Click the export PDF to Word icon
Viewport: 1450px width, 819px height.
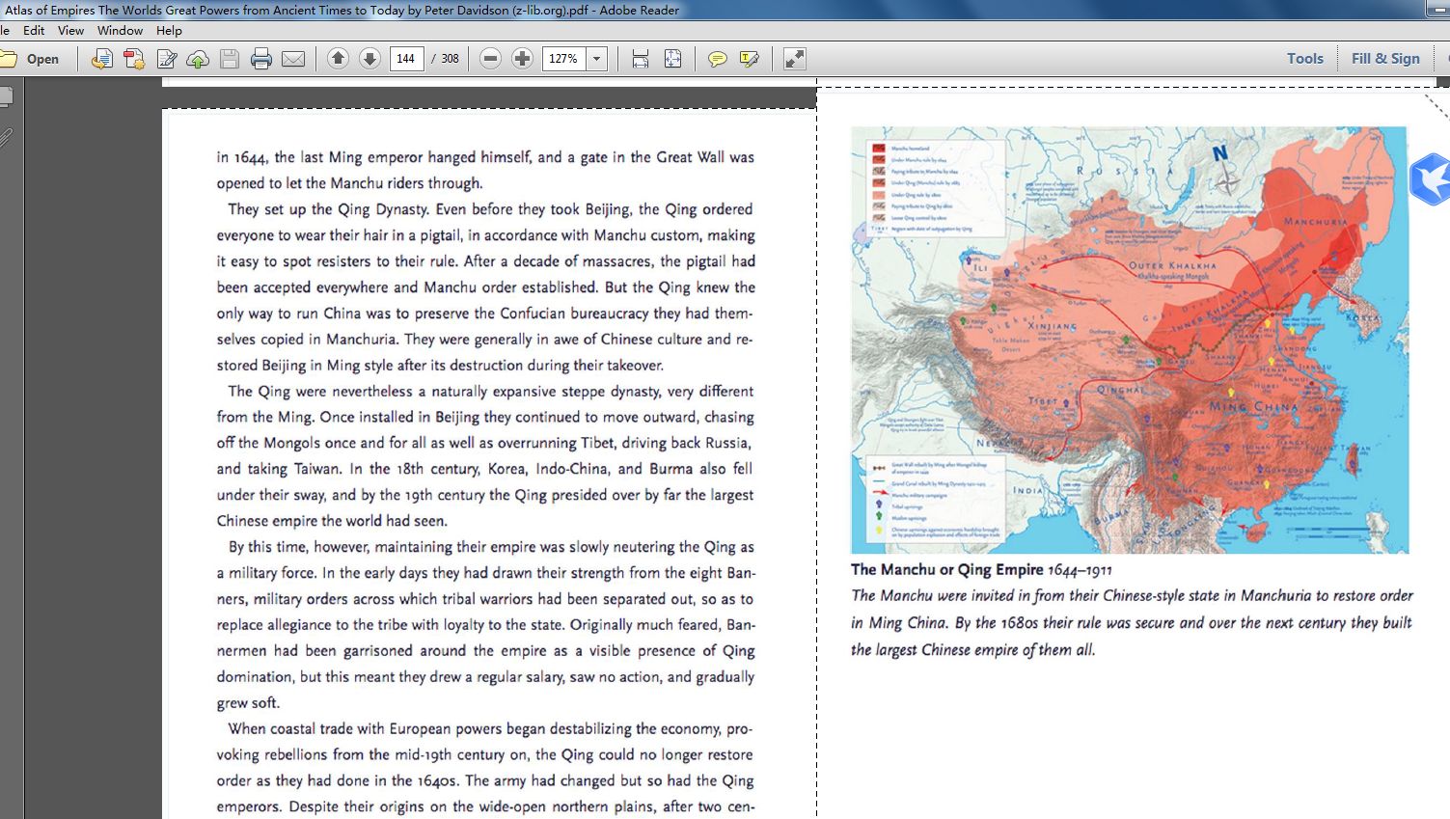101,59
